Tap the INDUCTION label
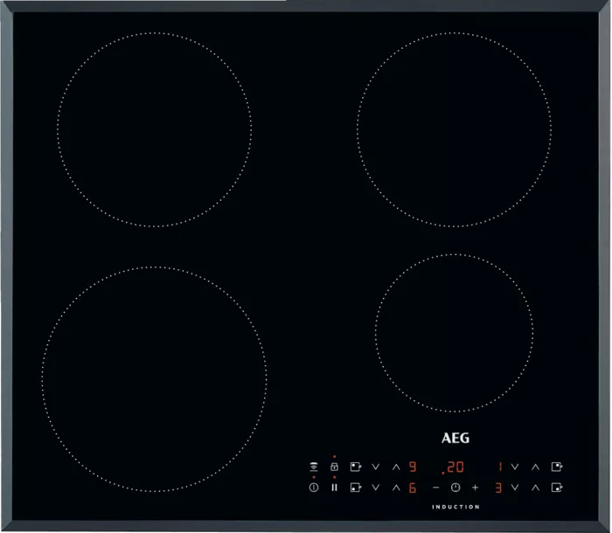 point(456,507)
